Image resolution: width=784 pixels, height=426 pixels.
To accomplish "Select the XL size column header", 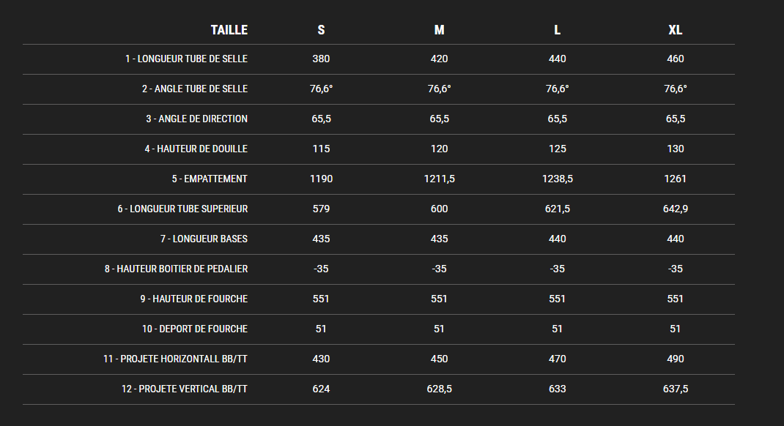I will point(675,30).
